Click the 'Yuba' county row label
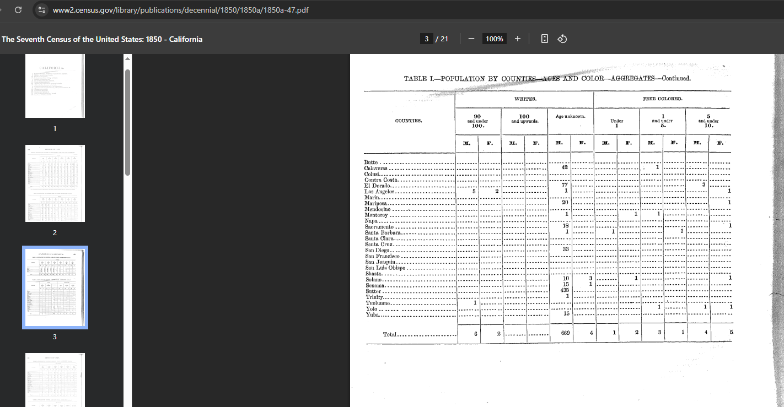 372,315
